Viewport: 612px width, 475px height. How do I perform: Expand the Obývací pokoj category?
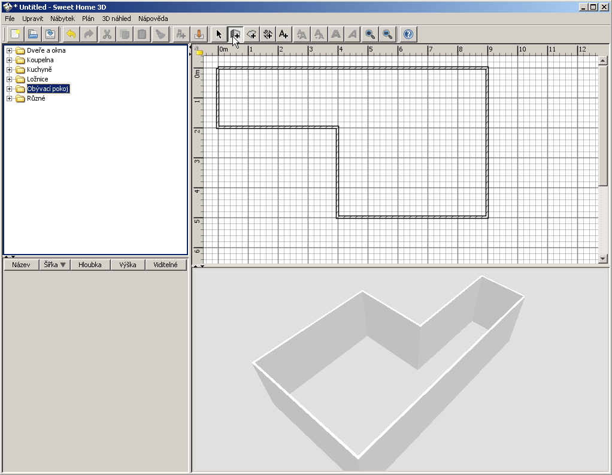tap(10, 89)
